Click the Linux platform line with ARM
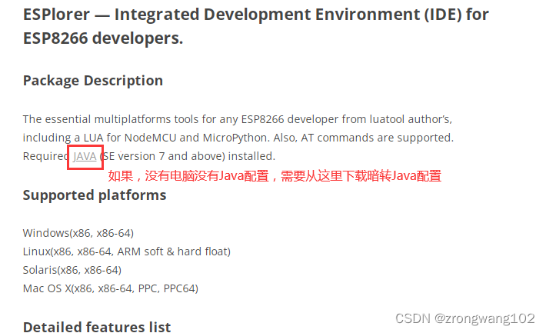The height and width of the screenshot is (333, 546). (x=126, y=251)
